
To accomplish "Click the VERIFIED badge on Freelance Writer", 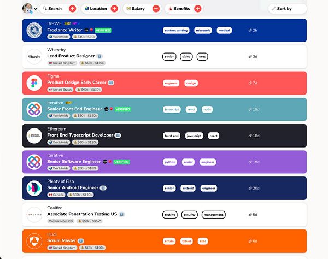I will (x=103, y=30).
